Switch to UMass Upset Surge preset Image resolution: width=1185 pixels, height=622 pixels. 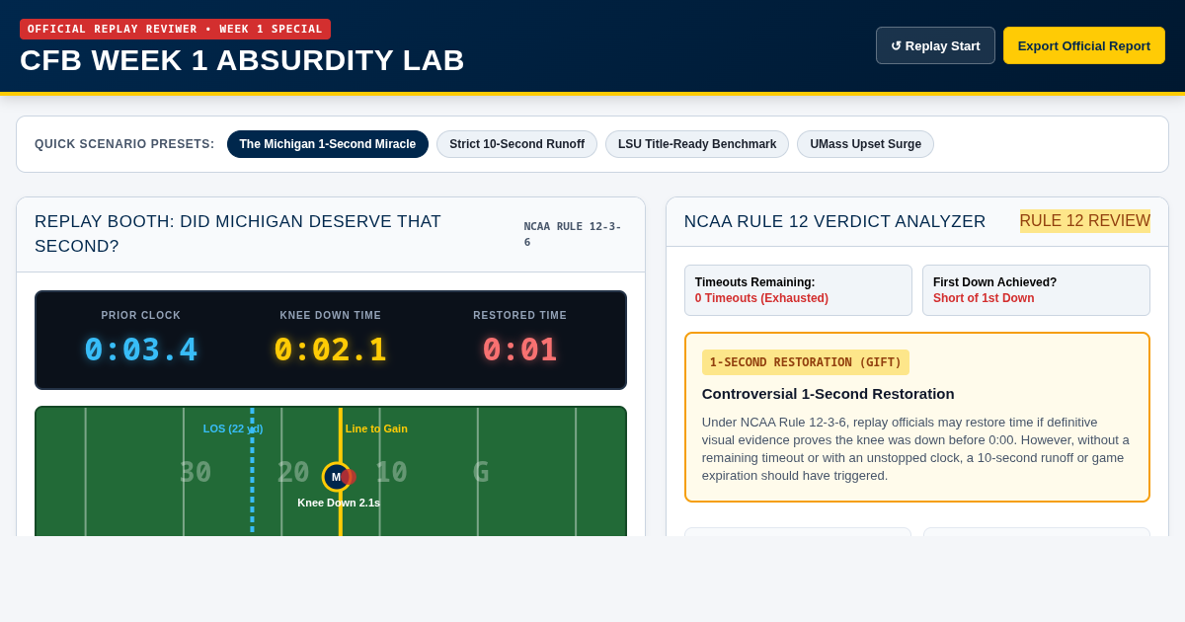pyautogui.click(x=865, y=144)
